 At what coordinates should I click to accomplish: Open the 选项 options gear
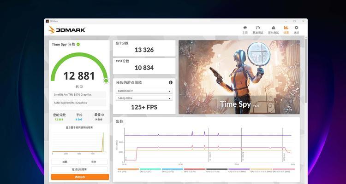tap(296, 30)
